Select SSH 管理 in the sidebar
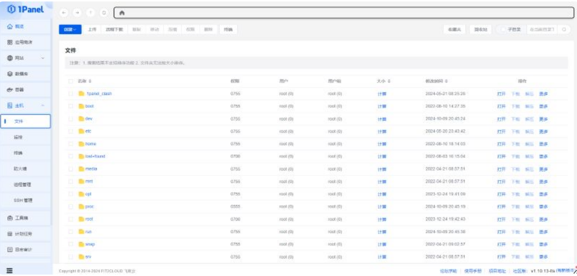577x276 pixels. [23, 200]
